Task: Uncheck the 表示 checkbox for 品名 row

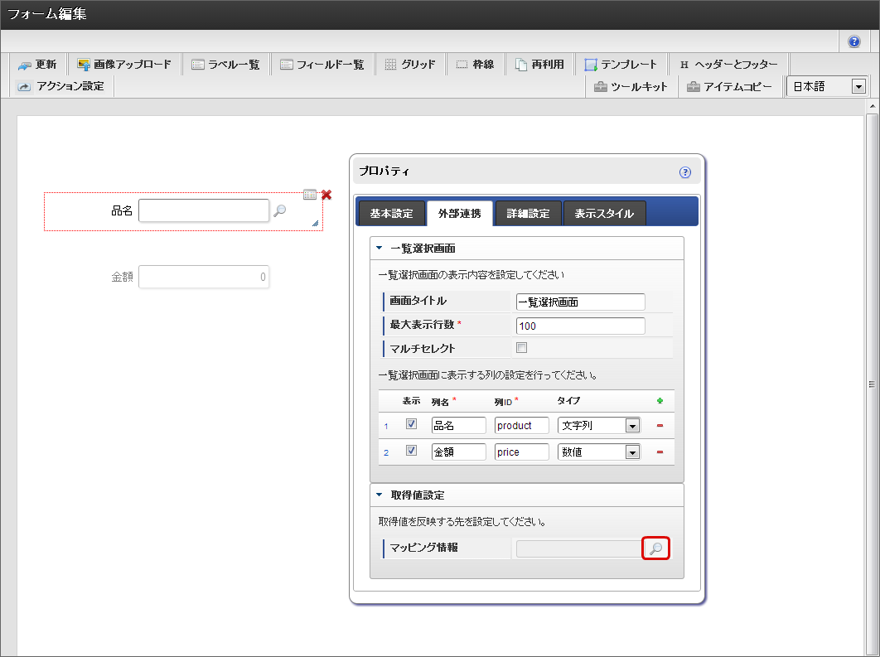Action: click(411, 425)
